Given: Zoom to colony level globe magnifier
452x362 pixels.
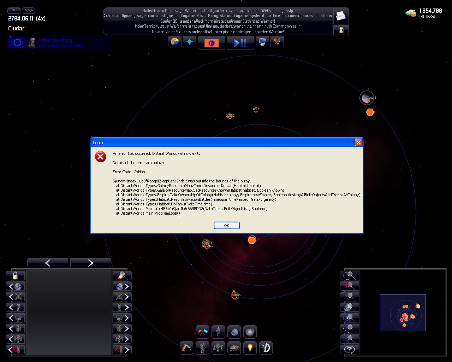Looking at the screenshot, I should [x=350, y=307].
